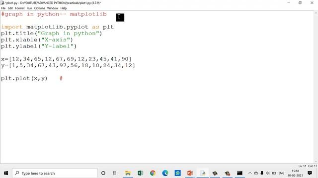Click the battery status icon
The height and width of the screenshot is (178, 318).
[274, 173]
